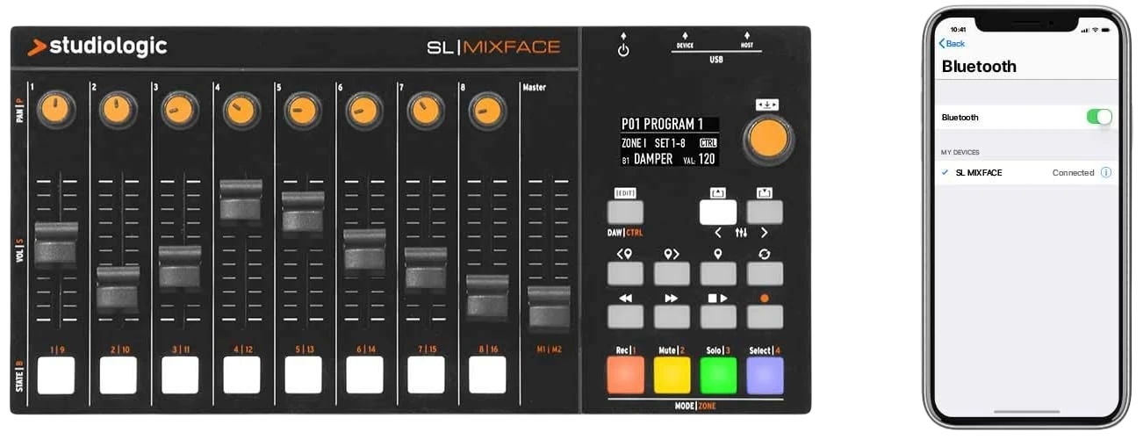This screenshot has height=447, width=1143.
Task: Click the Master fader cap
Action: (x=549, y=306)
